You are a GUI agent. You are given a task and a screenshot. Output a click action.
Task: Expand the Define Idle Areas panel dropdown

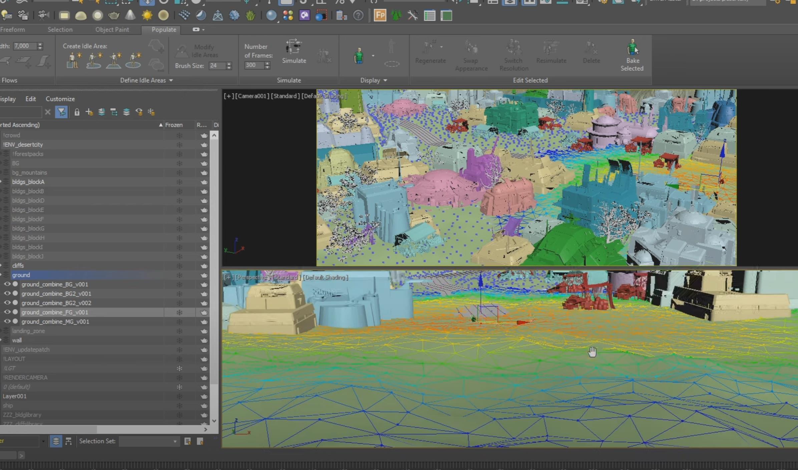pyautogui.click(x=171, y=80)
